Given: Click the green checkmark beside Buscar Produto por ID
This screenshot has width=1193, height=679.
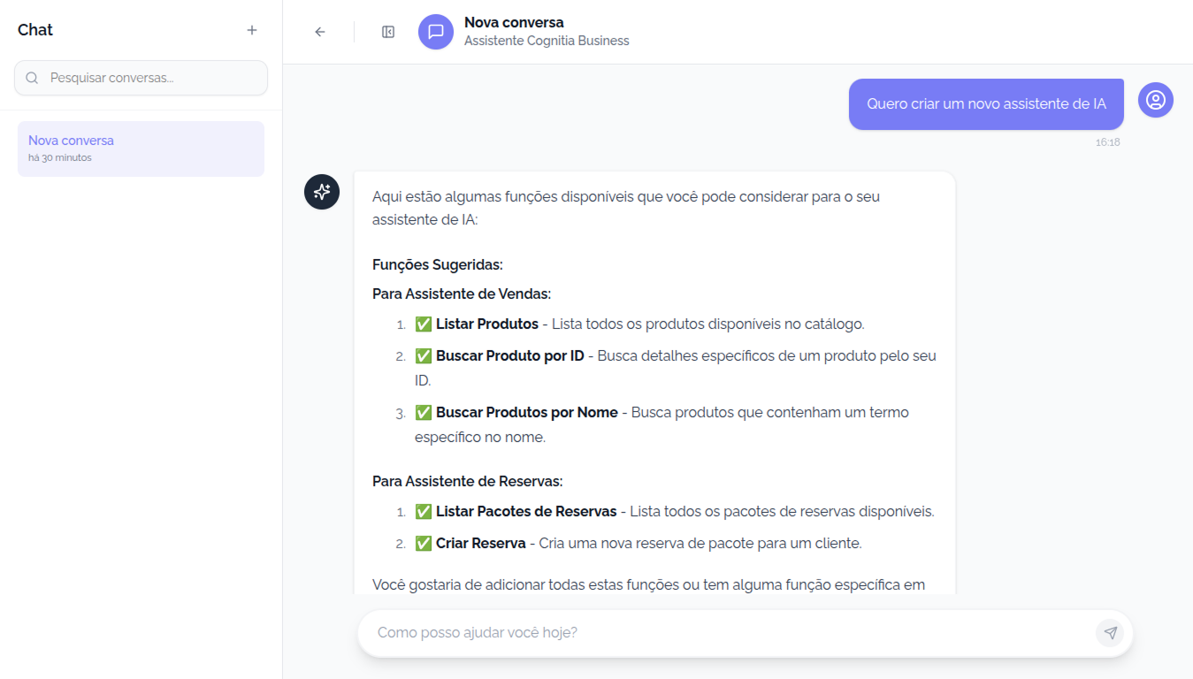Looking at the screenshot, I should [422, 355].
